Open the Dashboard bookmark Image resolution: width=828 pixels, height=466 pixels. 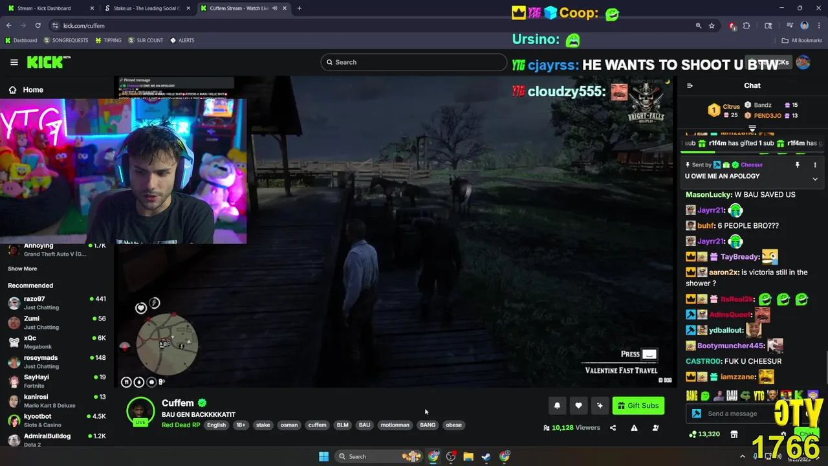21,40
